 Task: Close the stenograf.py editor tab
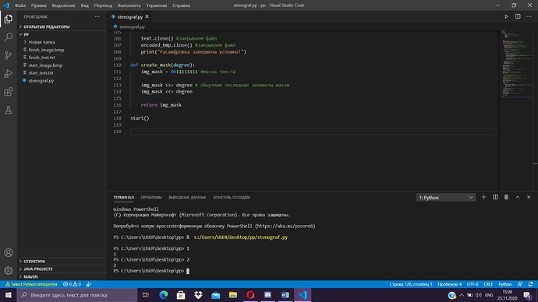147,16
